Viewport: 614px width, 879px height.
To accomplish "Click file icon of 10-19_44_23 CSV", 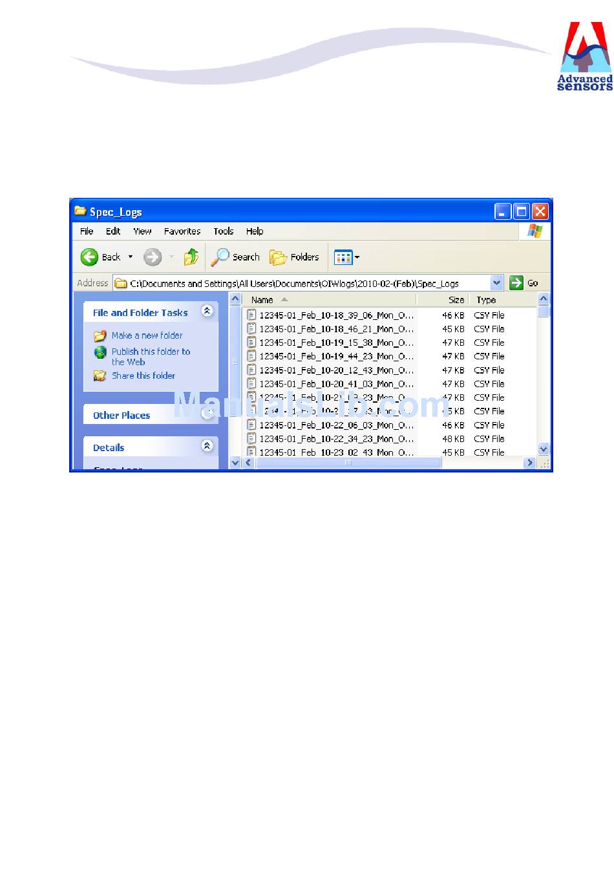I will (x=251, y=355).
